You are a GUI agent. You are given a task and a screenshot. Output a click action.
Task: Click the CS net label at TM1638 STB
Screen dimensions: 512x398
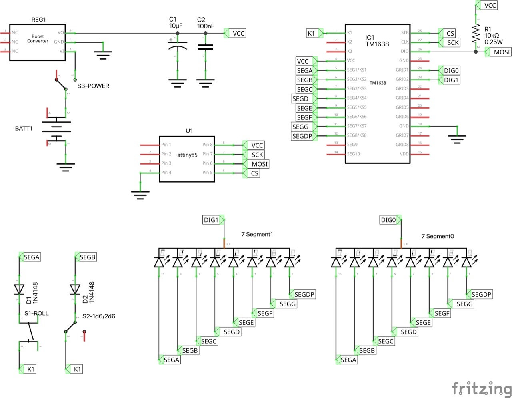[x=447, y=33]
